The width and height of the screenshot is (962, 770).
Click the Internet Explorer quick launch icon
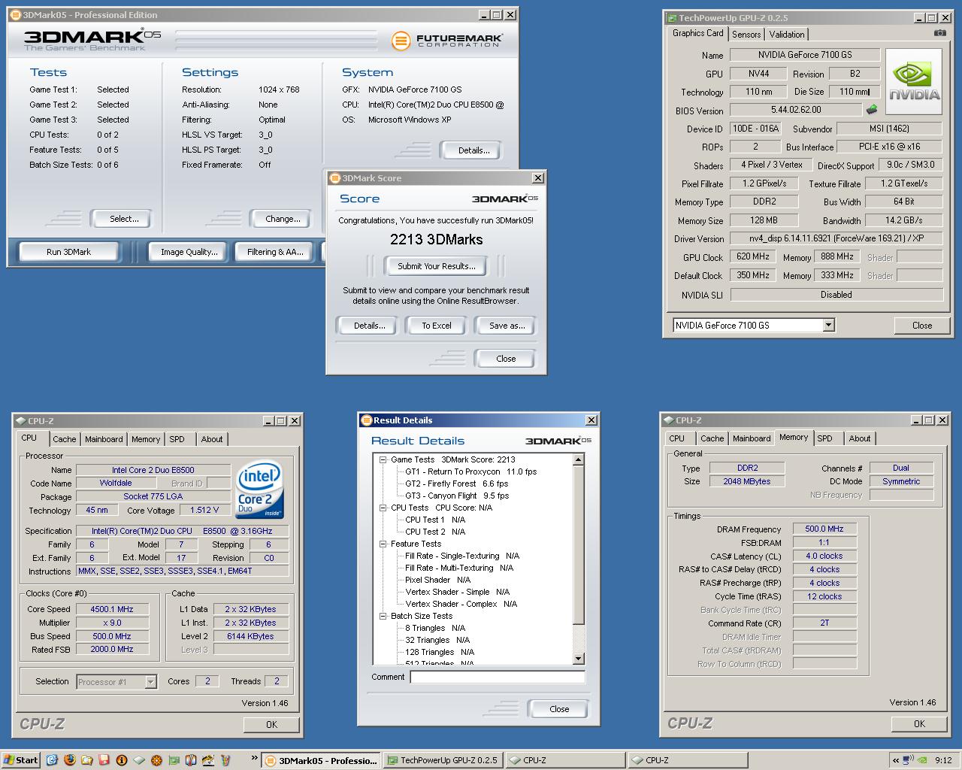click(52, 760)
